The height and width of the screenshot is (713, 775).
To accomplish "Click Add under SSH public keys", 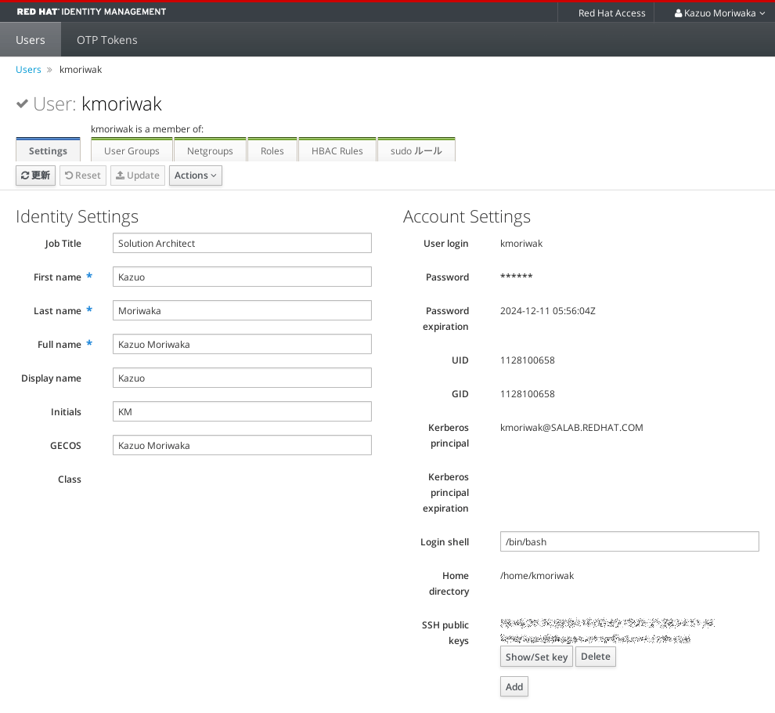I will click(x=514, y=686).
